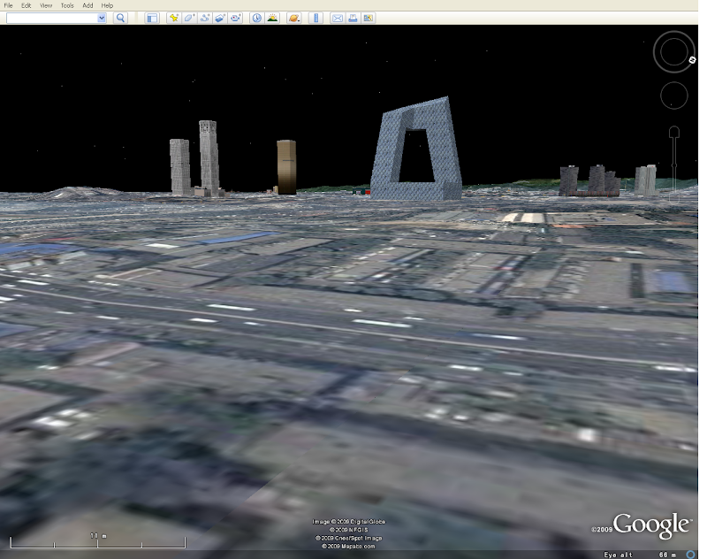Expand the search box dropdown arrow

pyautogui.click(x=102, y=18)
